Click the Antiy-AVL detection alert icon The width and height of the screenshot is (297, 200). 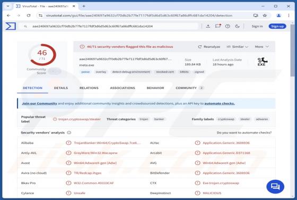pos(68,153)
